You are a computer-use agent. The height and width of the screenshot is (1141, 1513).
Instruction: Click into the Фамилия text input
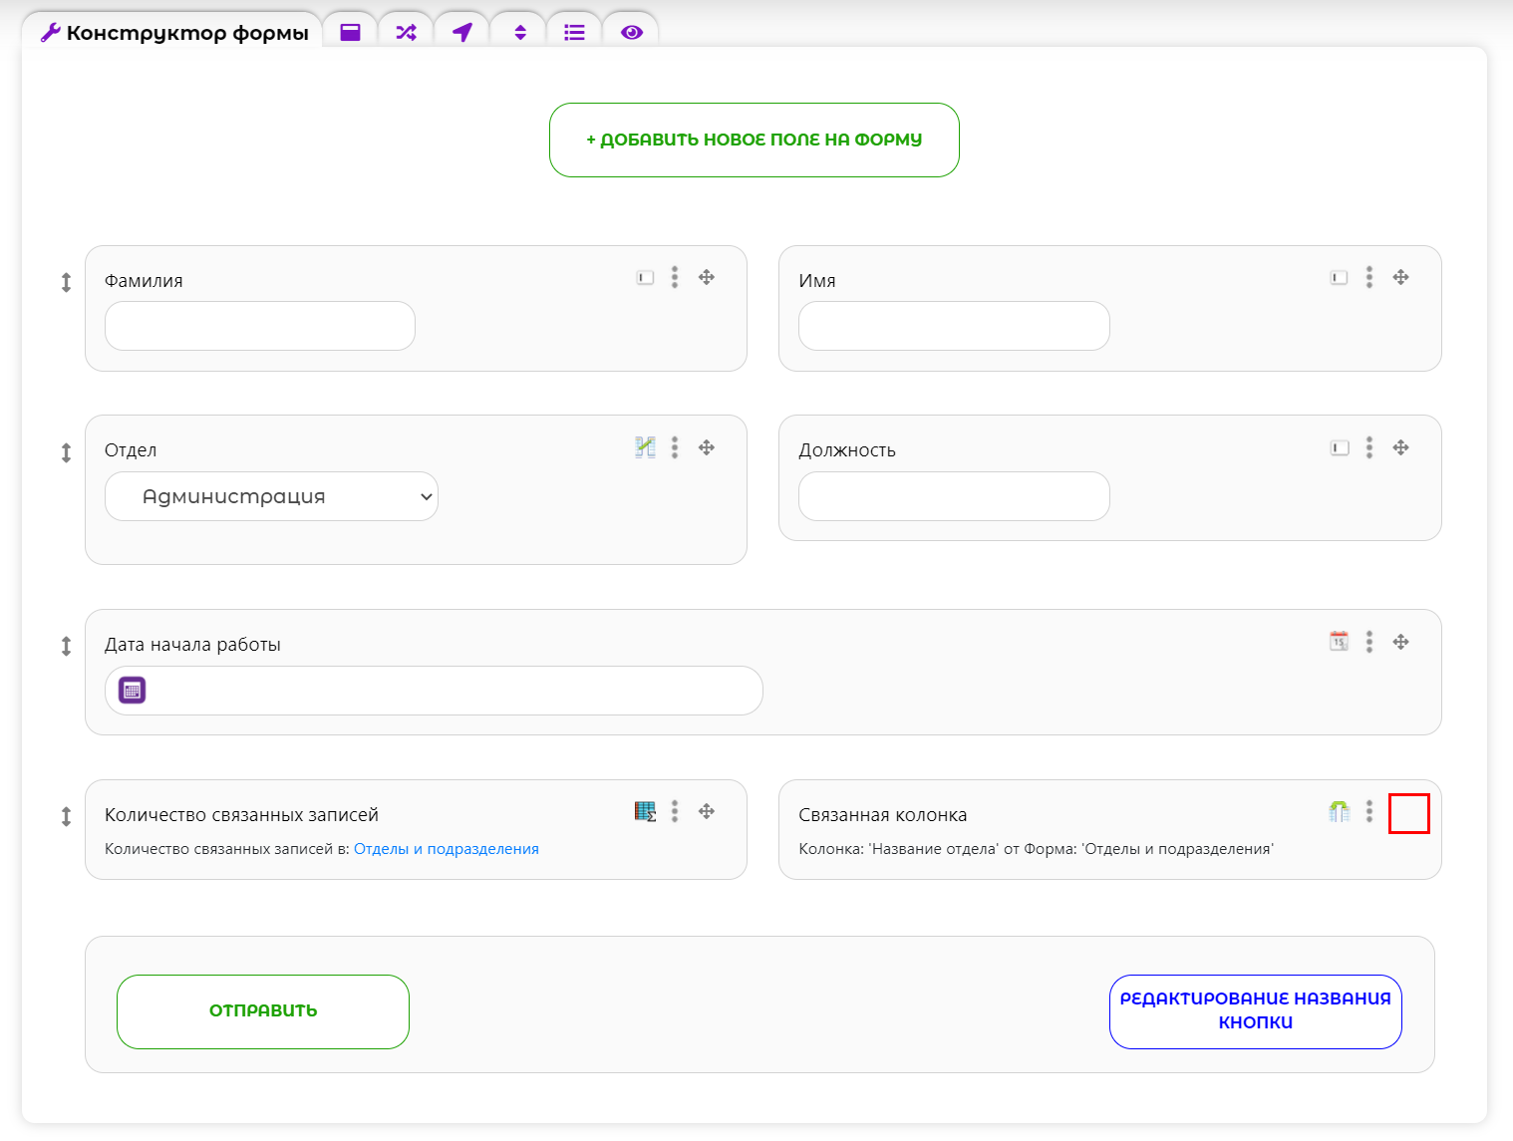pyautogui.click(x=259, y=326)
